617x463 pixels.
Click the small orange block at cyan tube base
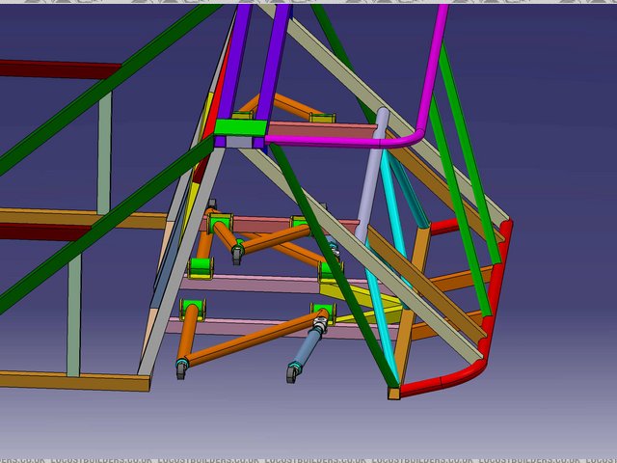(x=393, y=393)
